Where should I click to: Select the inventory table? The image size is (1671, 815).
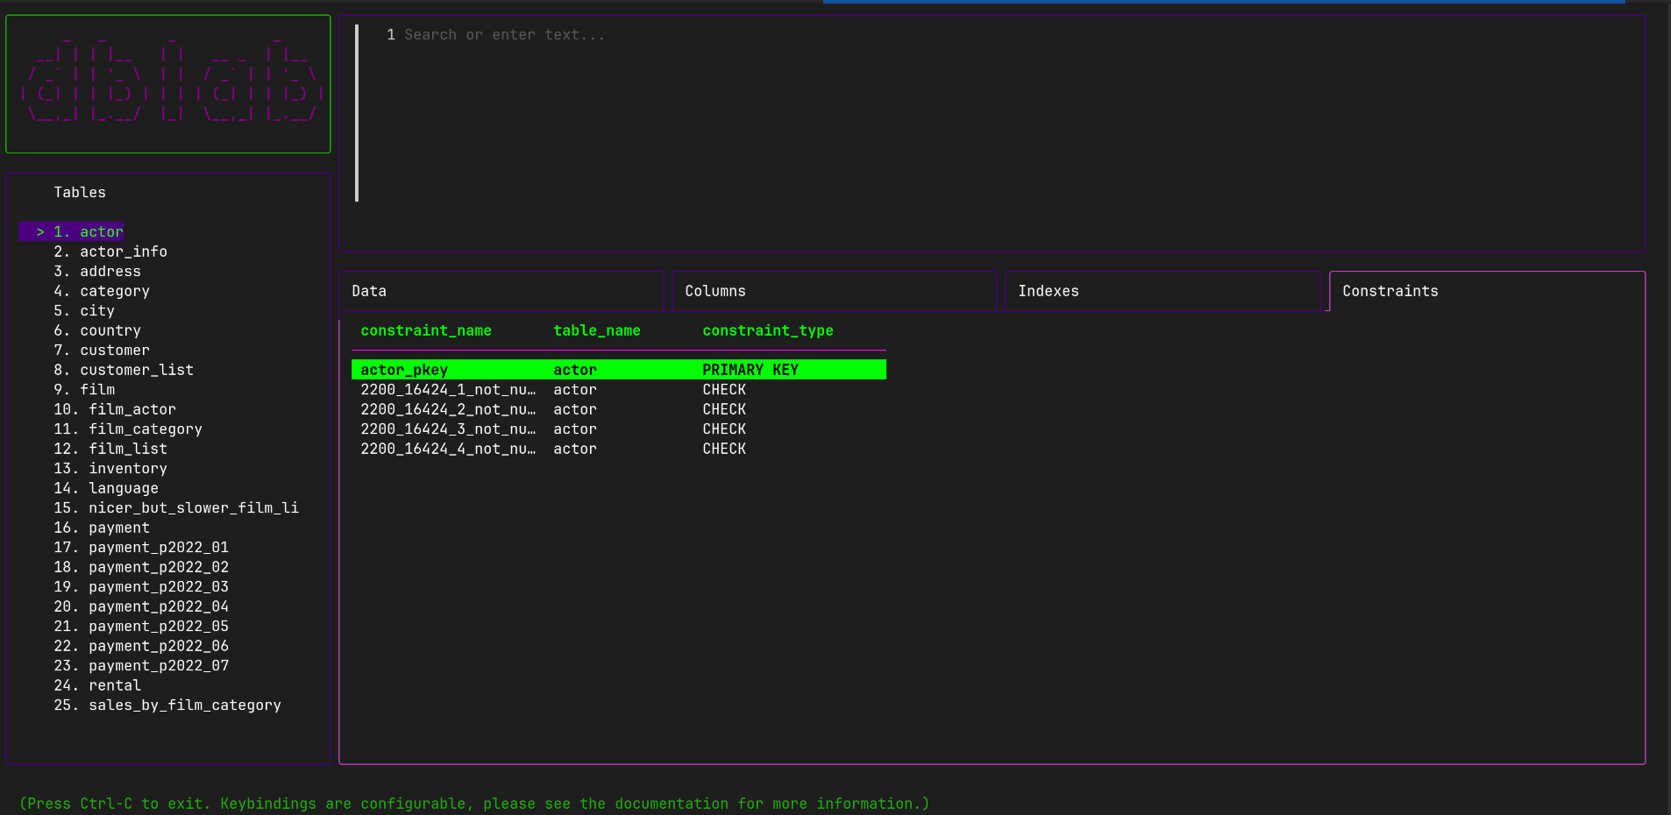pyautogui.click(x=110, y=469)
